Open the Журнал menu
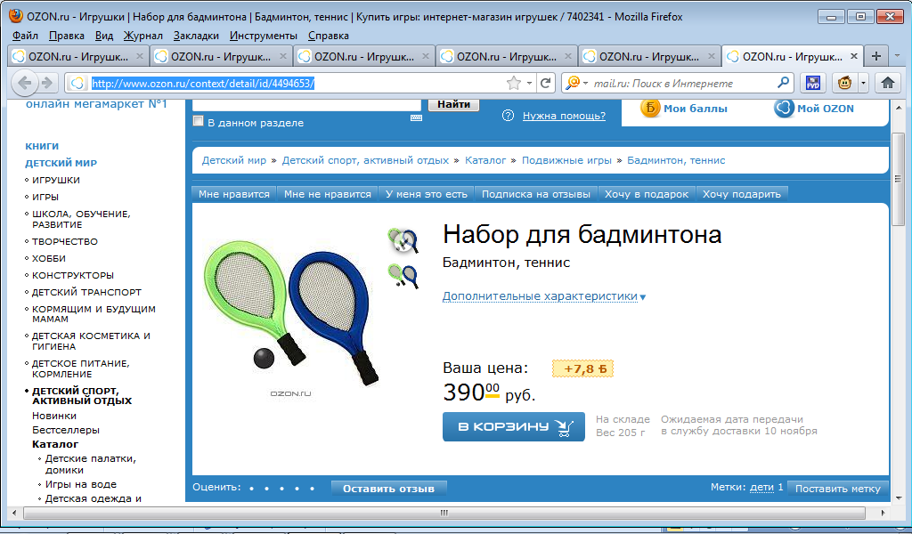Screen dimensions: 912x534 [x=143, y=36]
